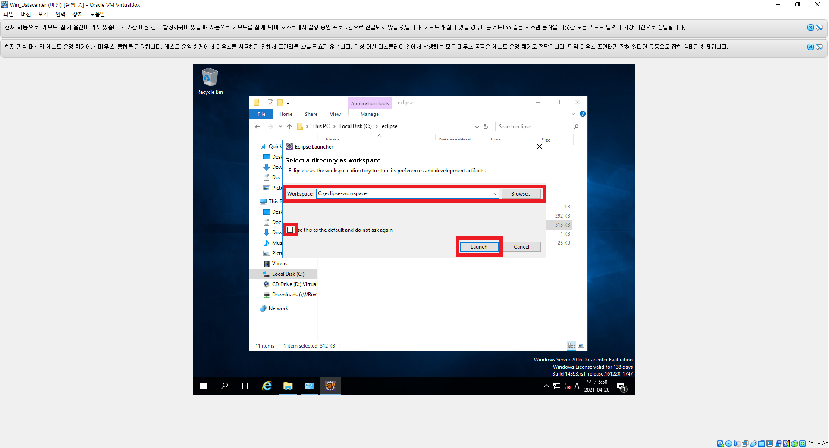Open the File tab in Explorer ribbon
Screen dimensions: 829x448
261,114
